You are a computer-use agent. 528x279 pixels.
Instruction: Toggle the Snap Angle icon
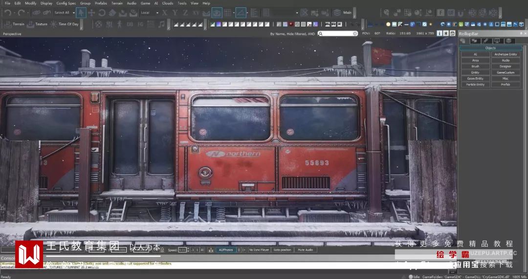(x=241, y=13)
